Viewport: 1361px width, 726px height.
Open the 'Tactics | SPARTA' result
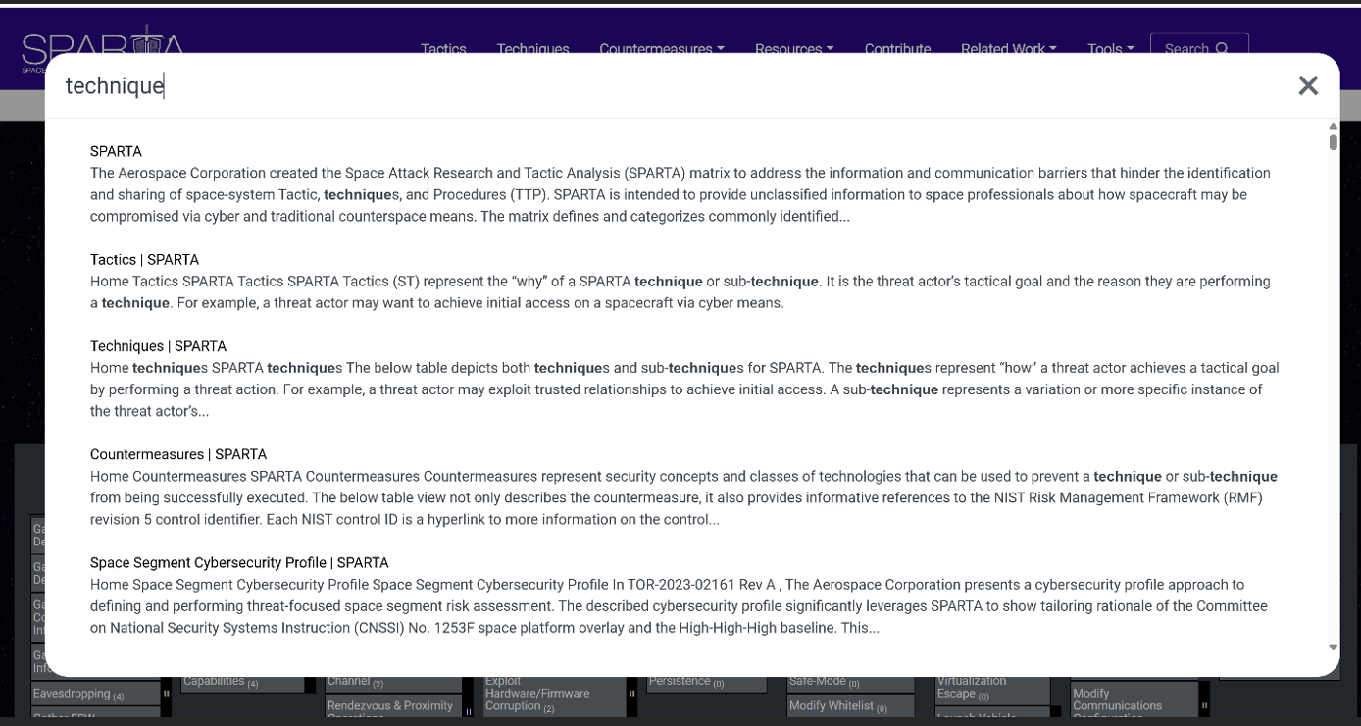(144, 259)
